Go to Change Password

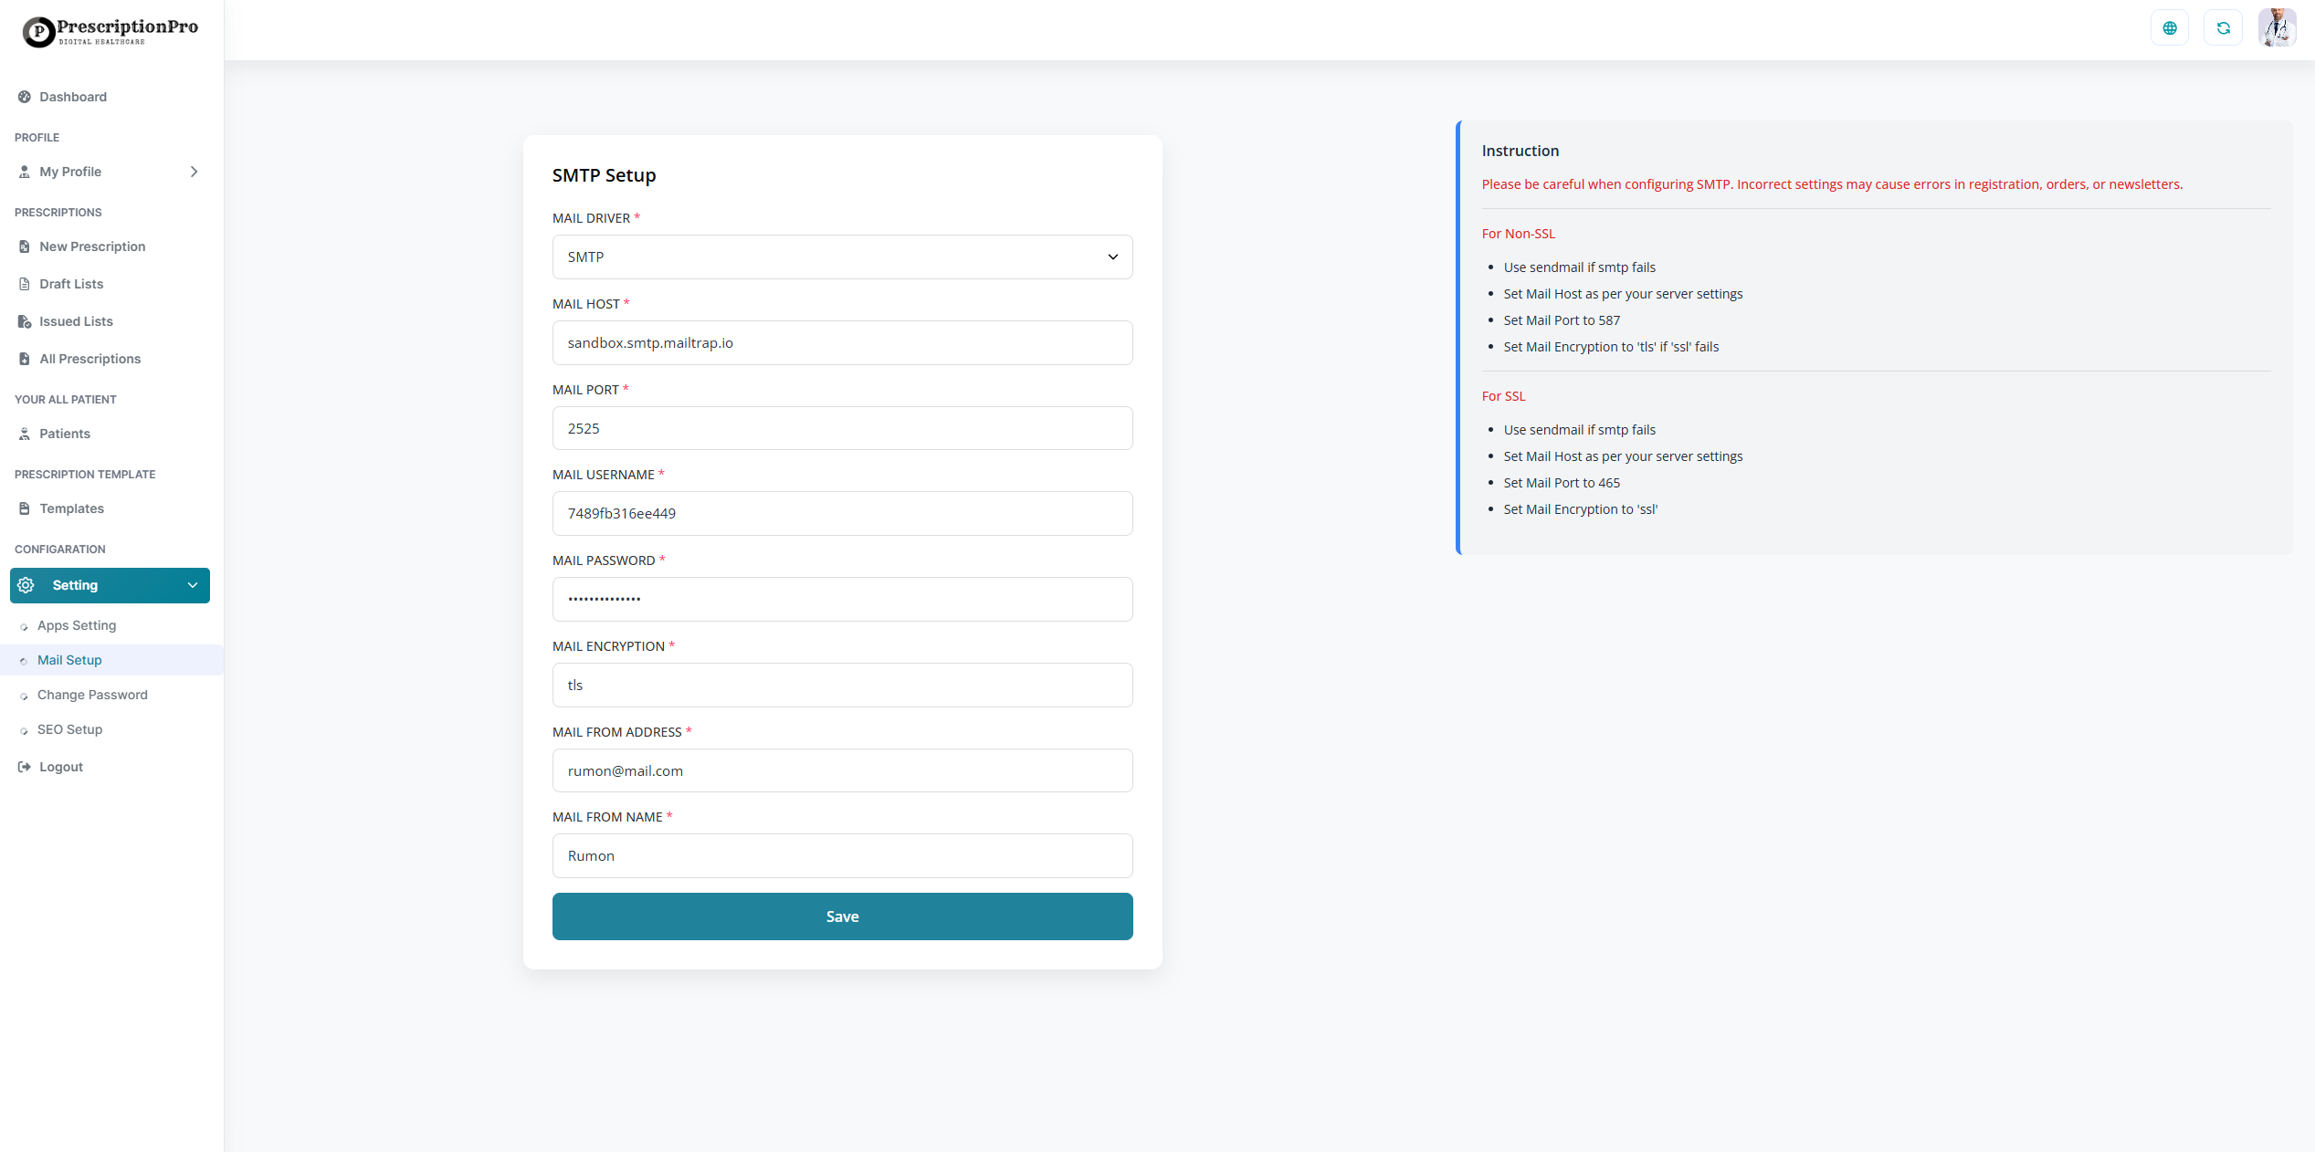point(93,695)
